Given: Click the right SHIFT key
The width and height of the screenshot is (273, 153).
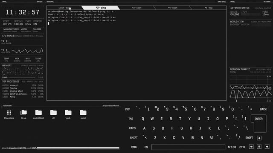Looking at the screenshot, I should (x=249, y=138).
